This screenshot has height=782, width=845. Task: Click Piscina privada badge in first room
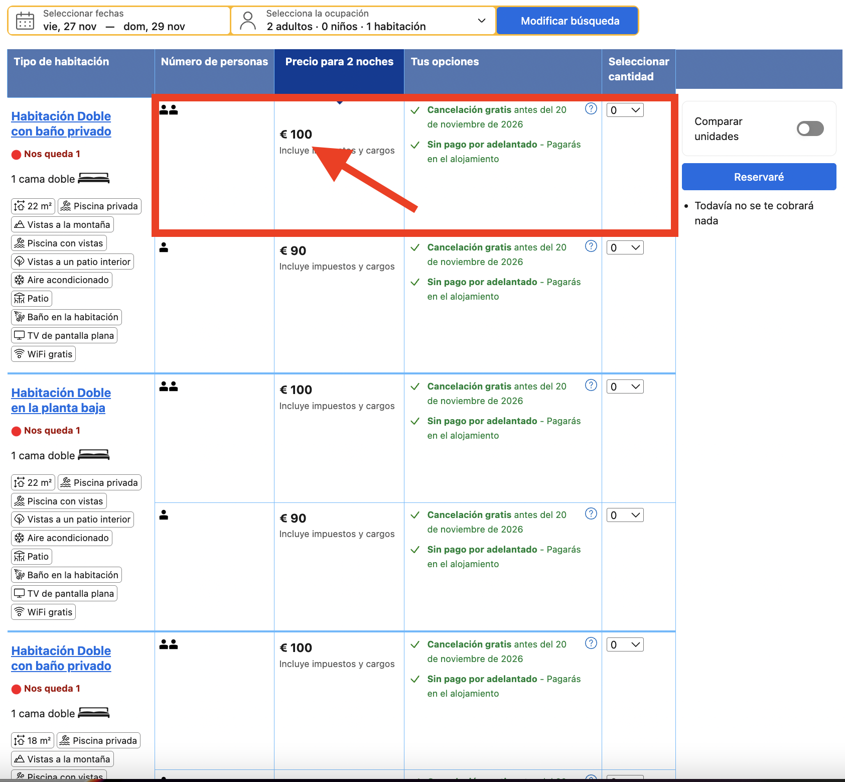click(99, 206)
